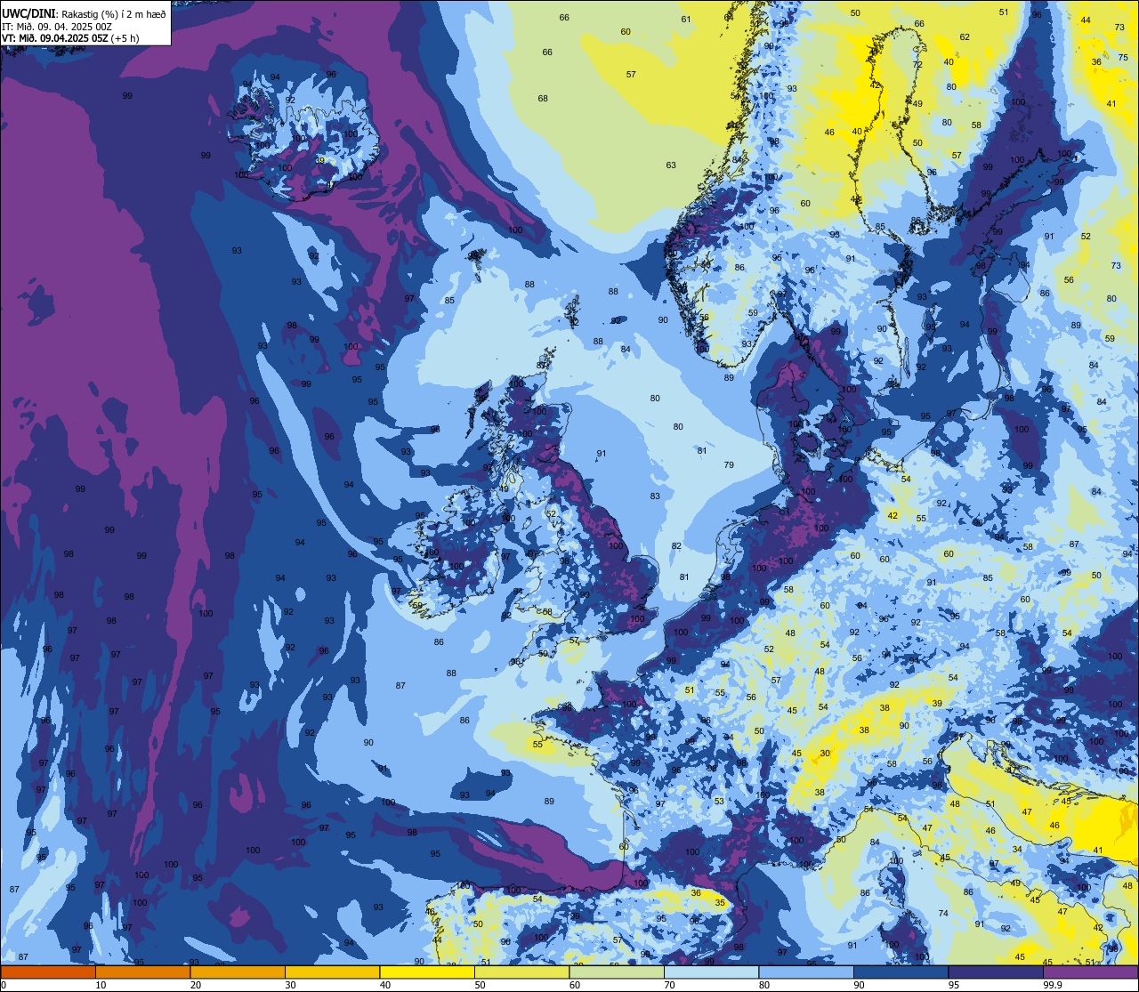The height and width of the screenshot is (992, 1139).
Task: Pick the 70–80 light blue legend segment
Action: point(711,972)
